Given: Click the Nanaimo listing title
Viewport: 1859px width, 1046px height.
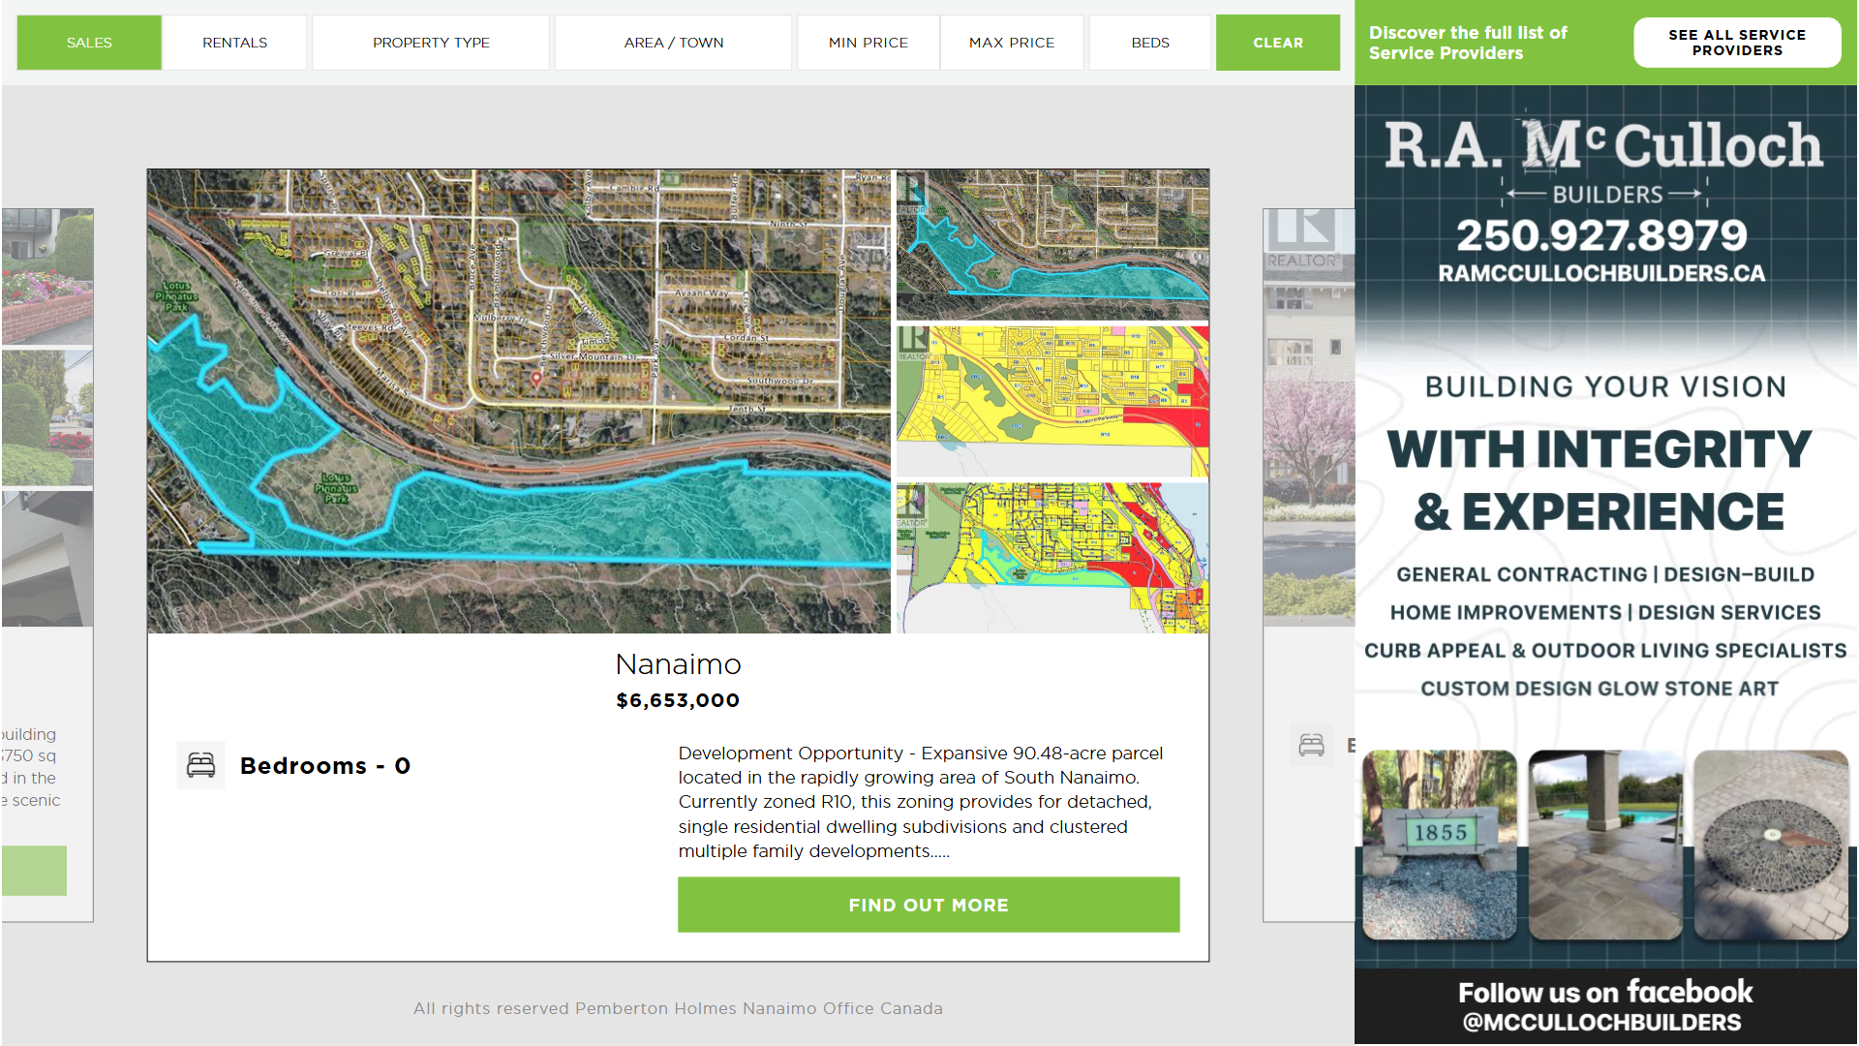Looking at the screenshot, I should click(678, 664).
